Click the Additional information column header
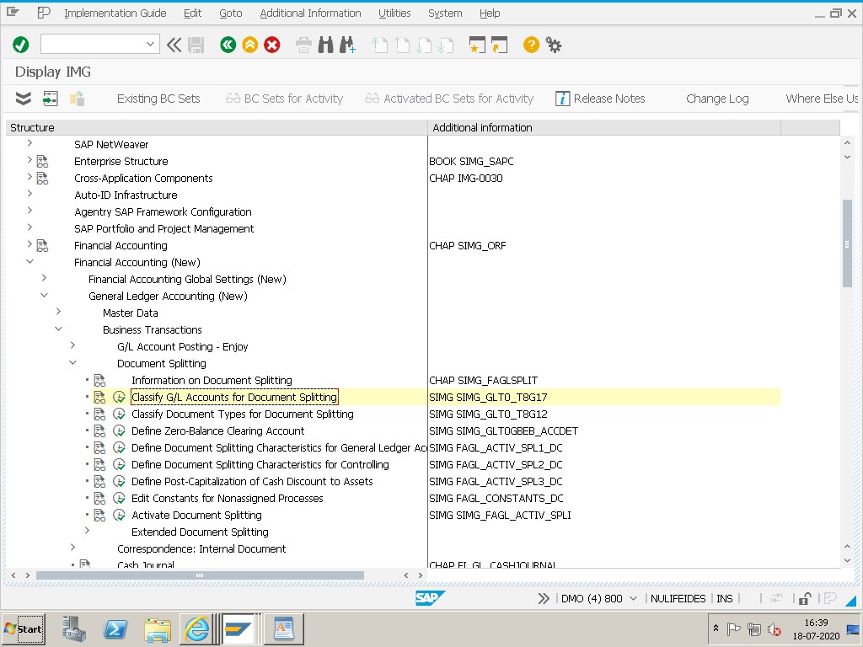Image resolution: width=863 pixels, height=647 pixels. pyautogui.click(x=604, y=128)
